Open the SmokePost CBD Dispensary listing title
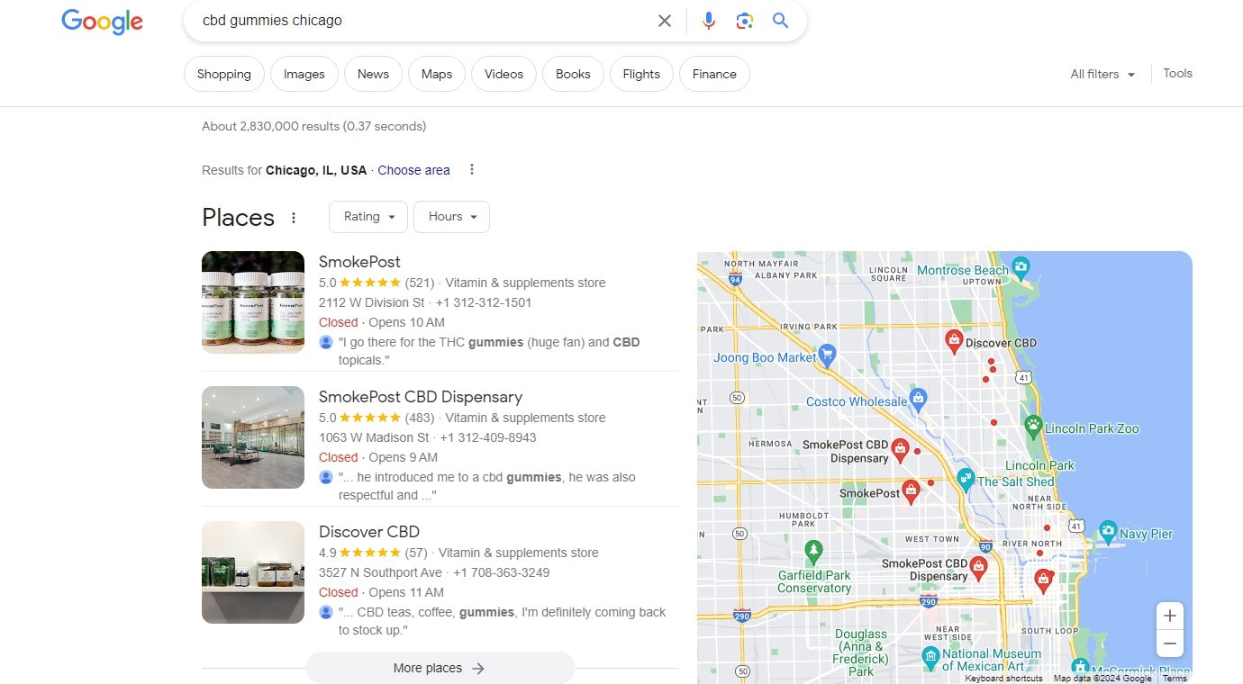The width and height of the screenshot is (1243, 684). 421,397
